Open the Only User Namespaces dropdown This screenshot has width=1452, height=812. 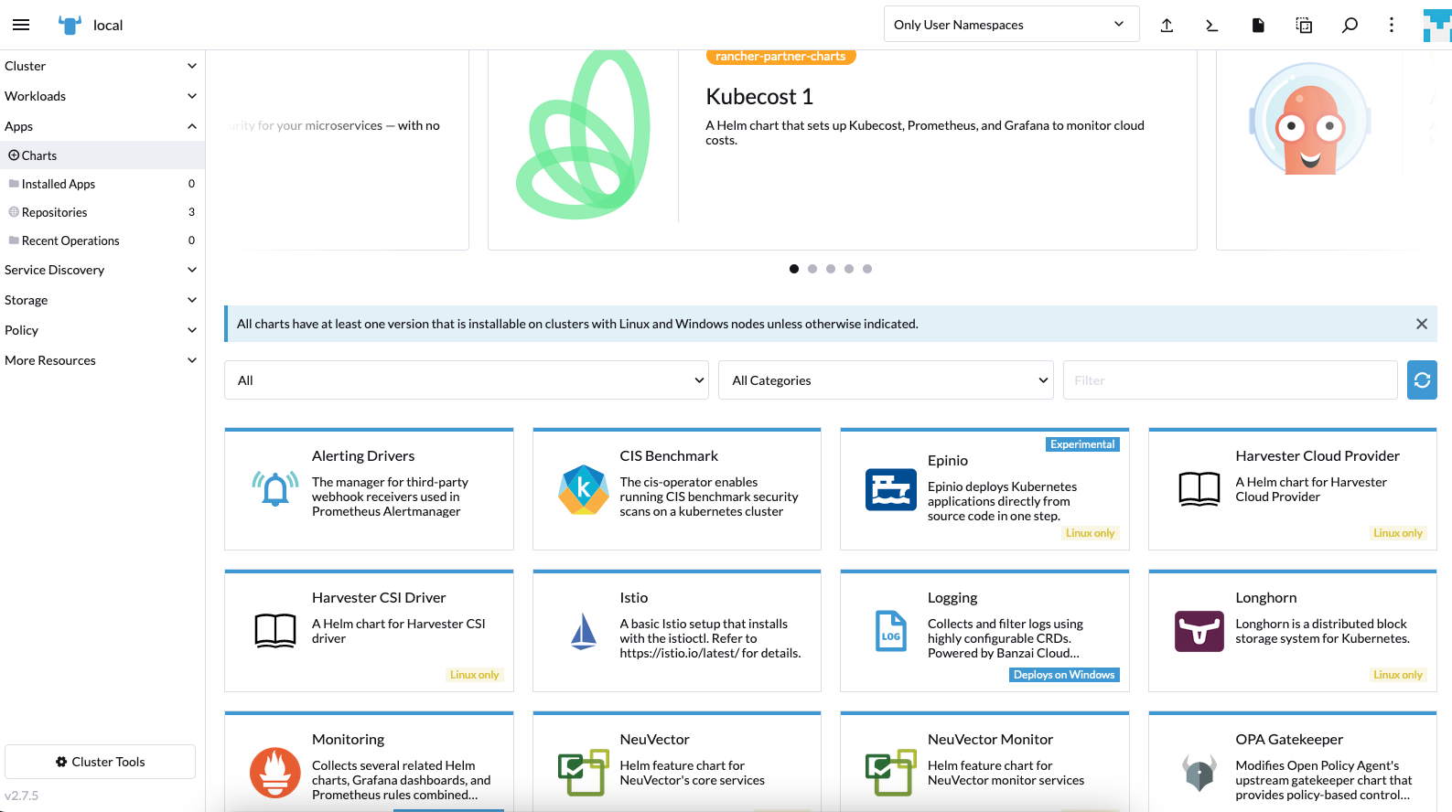point(1011,25)
